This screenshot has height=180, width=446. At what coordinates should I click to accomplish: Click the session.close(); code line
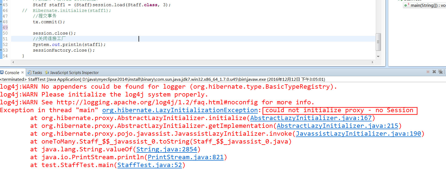point(54,33)
